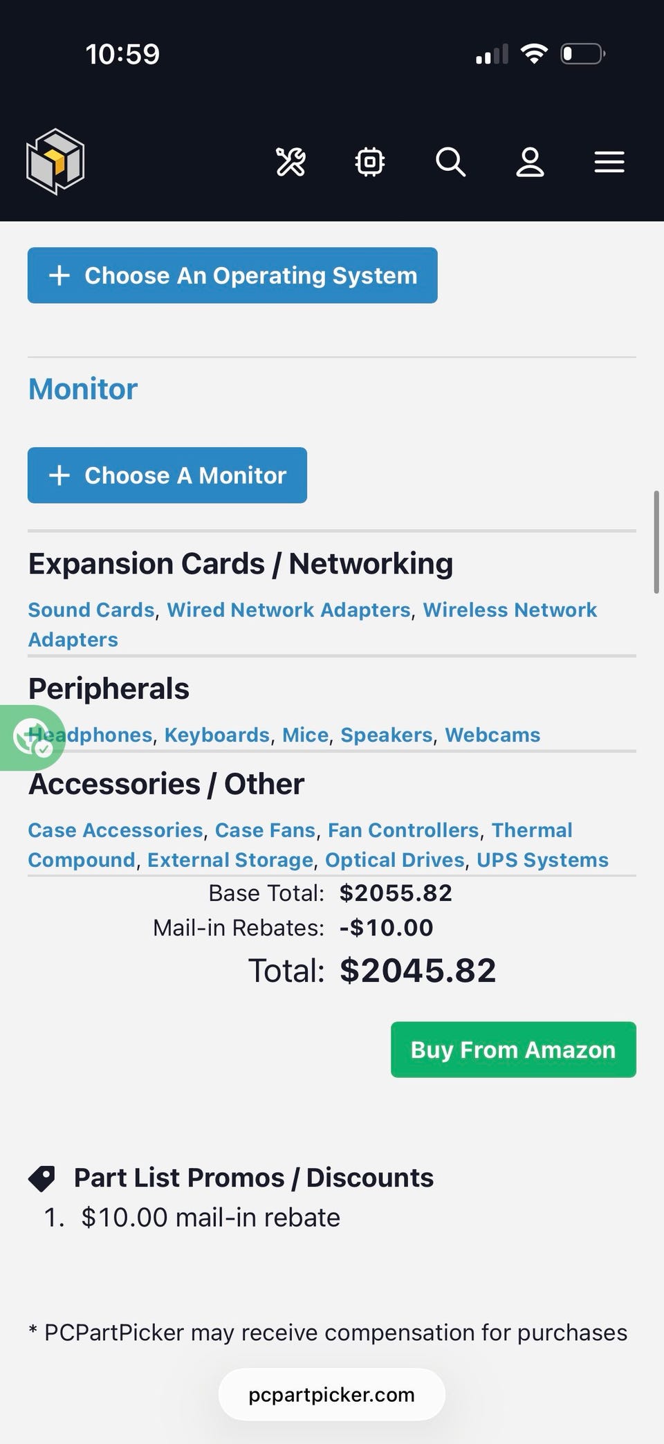Tap the pcpartpicker.com address pill
664x1444 pixels.
click(x=332, y=1395)
